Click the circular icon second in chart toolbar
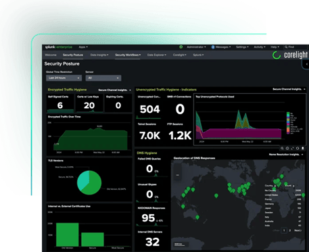This screenshot has height=252, width=309. tap(287, 148)
